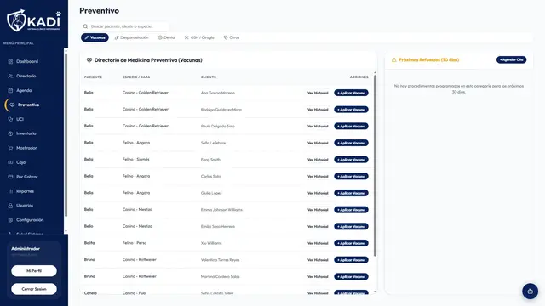The width and height of the screenshot is (545, 306).
Task: Select the Felino - Persa cell
Action: 135,243
